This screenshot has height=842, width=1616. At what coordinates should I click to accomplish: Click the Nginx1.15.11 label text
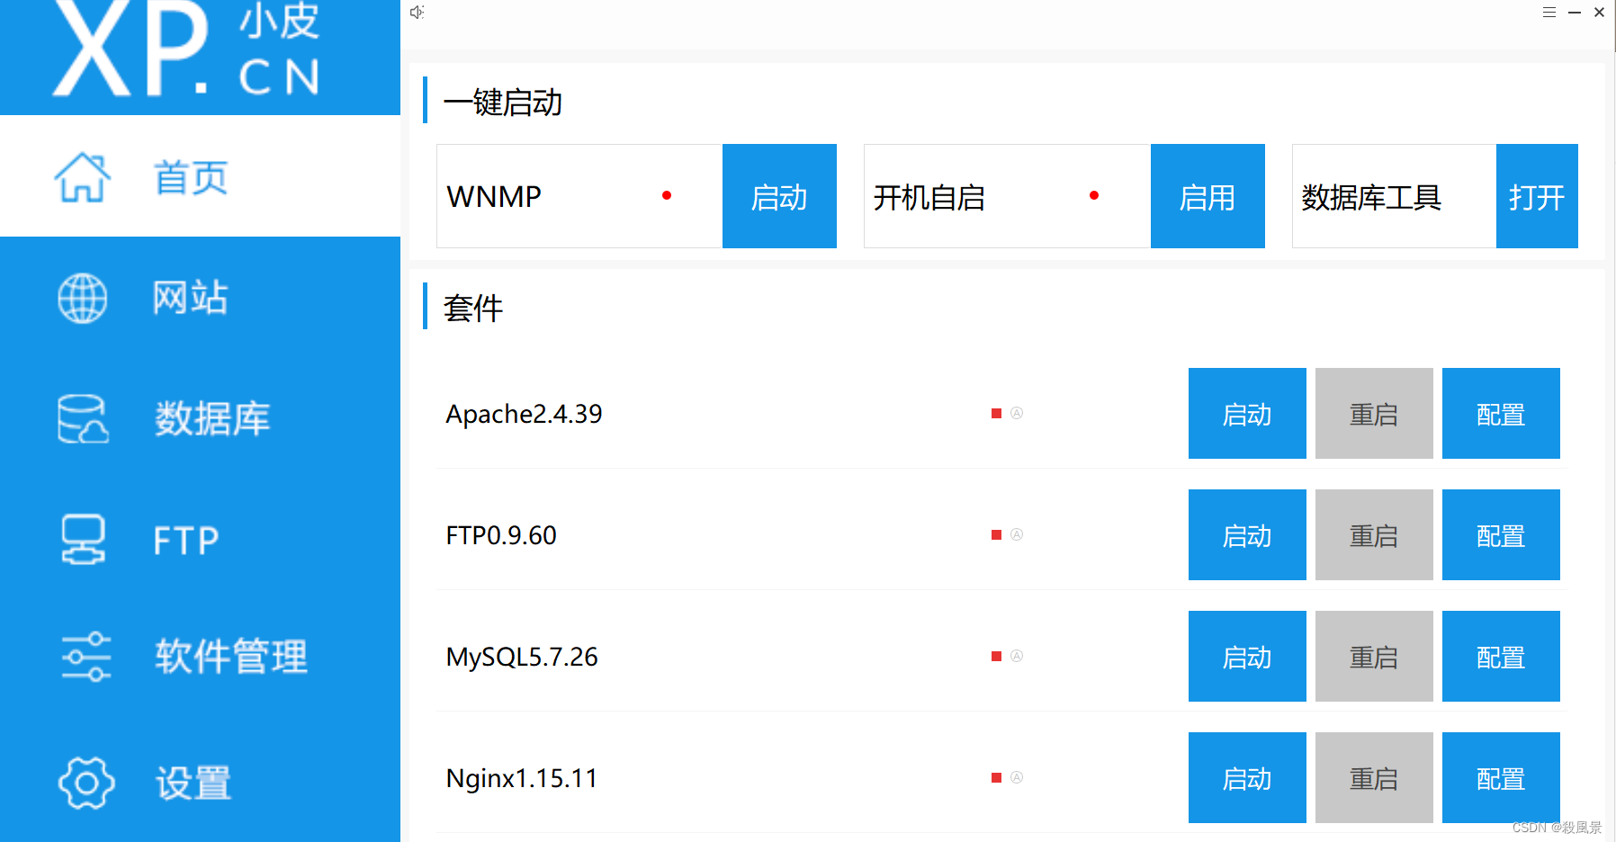click(x=522, y=778)
